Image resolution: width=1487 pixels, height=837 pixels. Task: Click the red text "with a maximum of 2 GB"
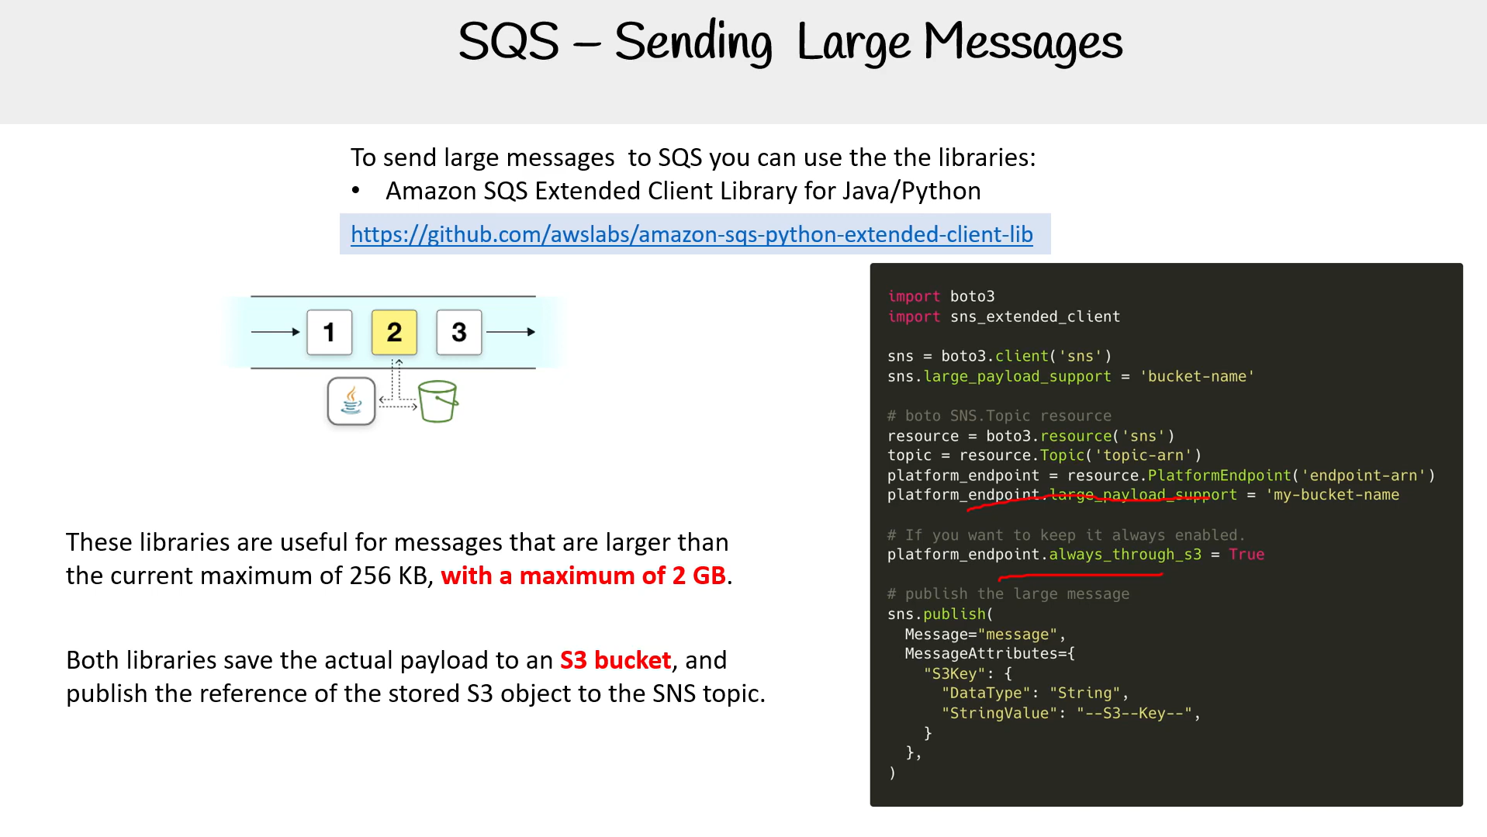[583, 576]
